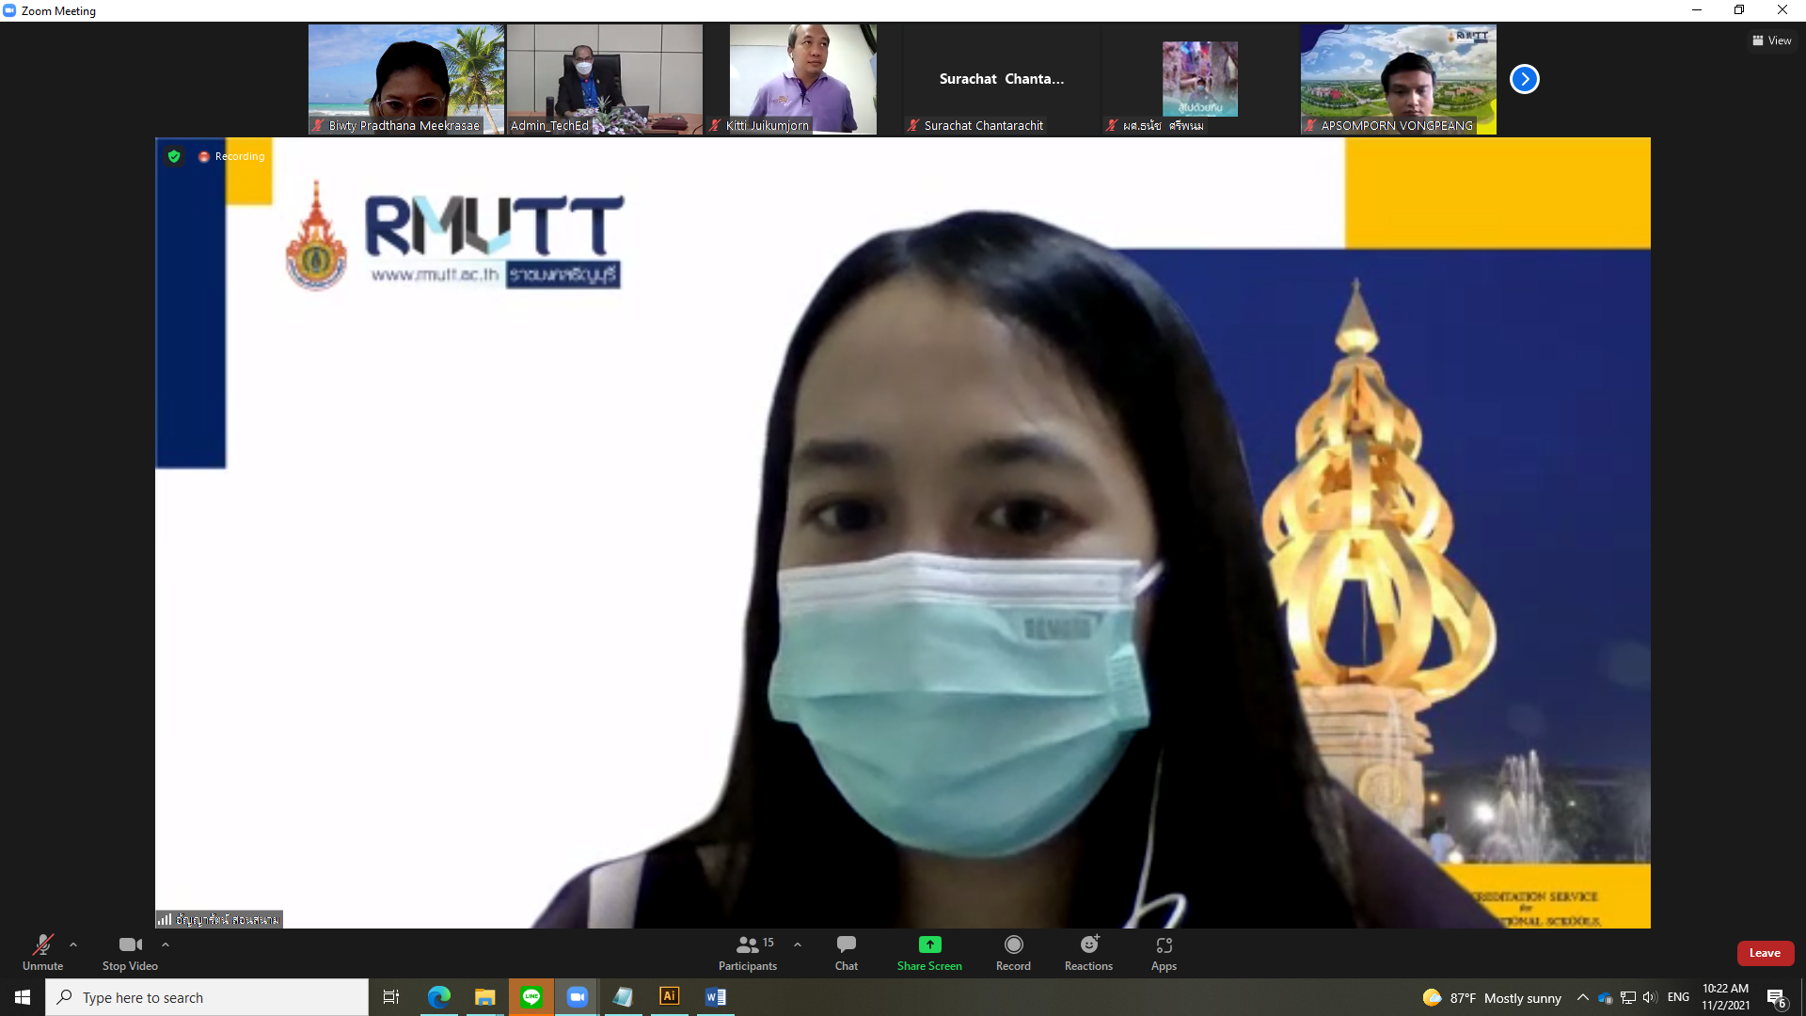Open Zoom Apps

click(x=1164, y=952)
